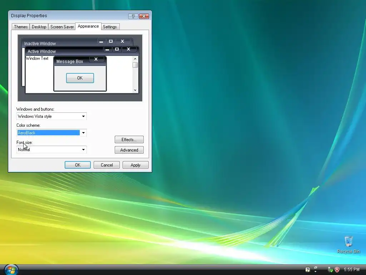
Task: Click the Inactive Window preview close icon
Action: (x=122, y=42)
